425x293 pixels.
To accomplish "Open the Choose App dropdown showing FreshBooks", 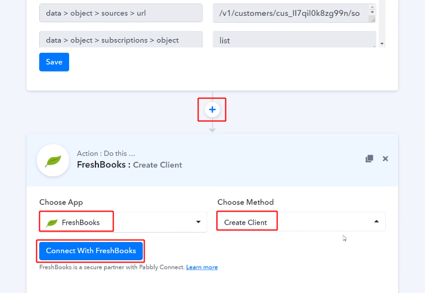I will pos(123,222).
